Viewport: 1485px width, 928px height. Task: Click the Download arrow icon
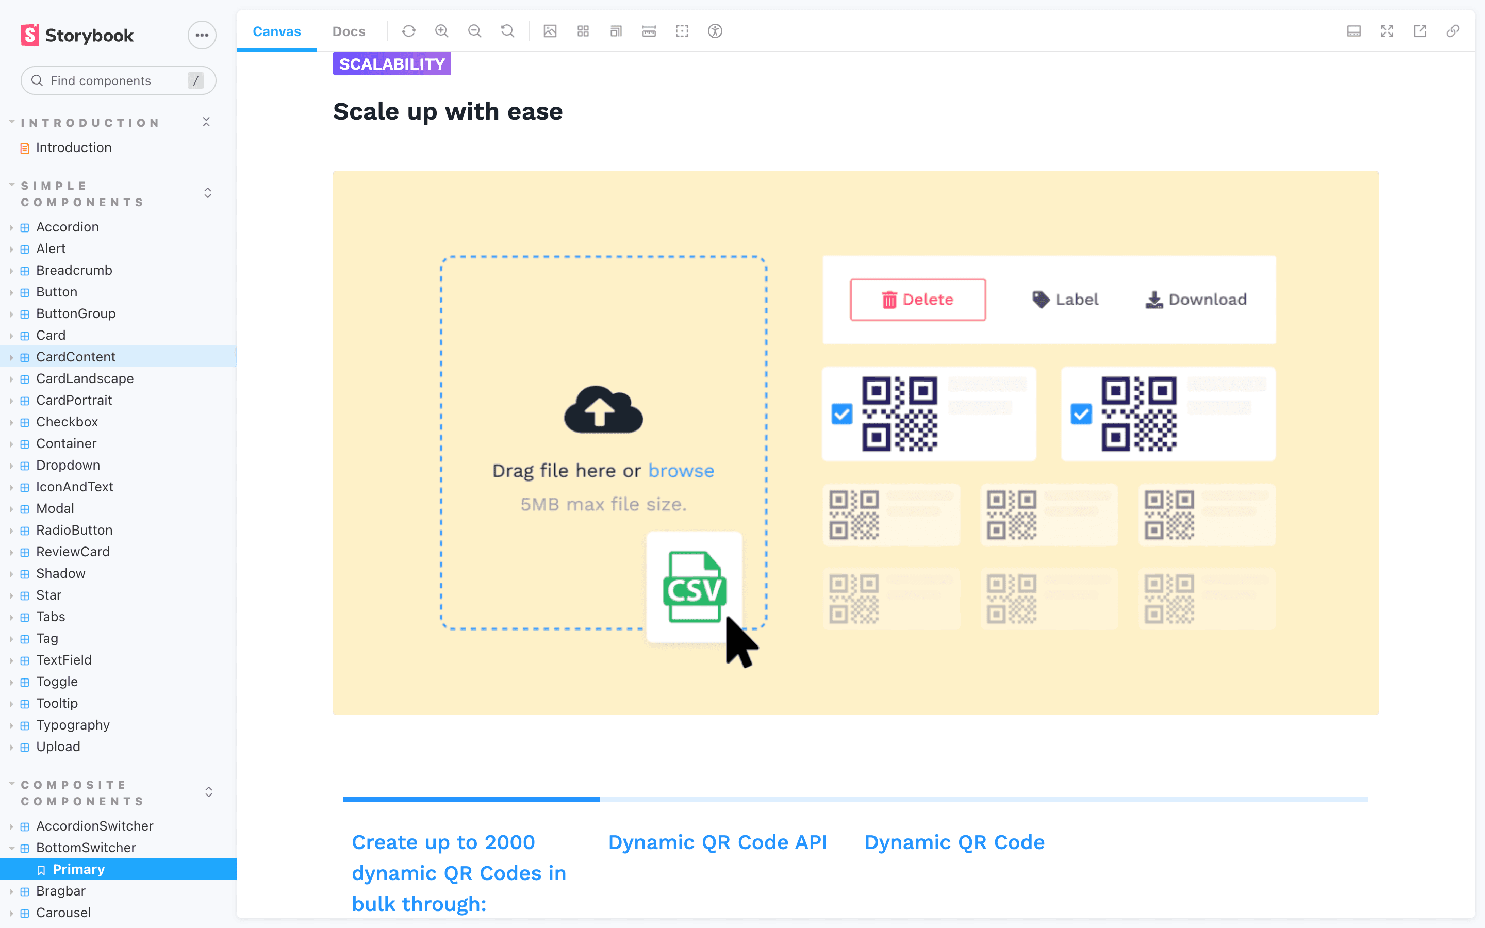tap(1154, 300)
